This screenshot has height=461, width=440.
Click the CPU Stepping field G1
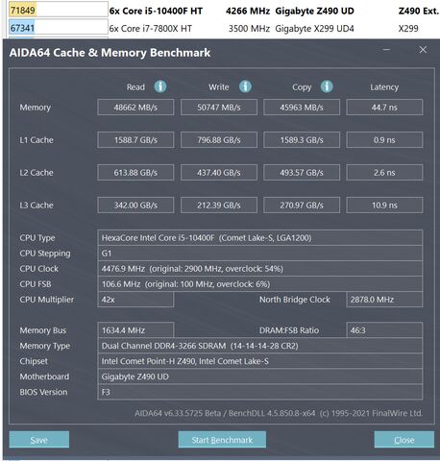tap(260, 254)
